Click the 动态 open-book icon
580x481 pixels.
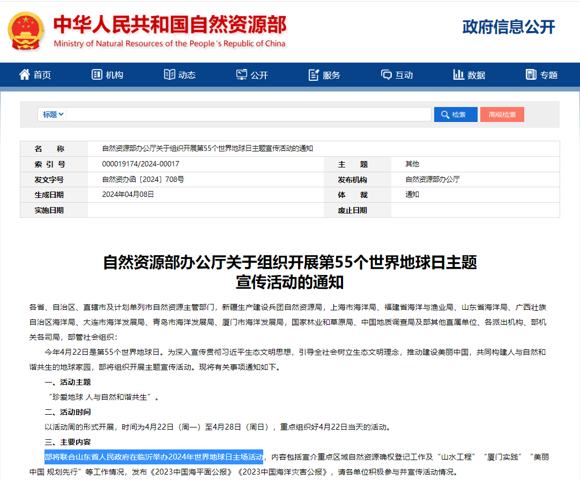click(x=169, y=74)
